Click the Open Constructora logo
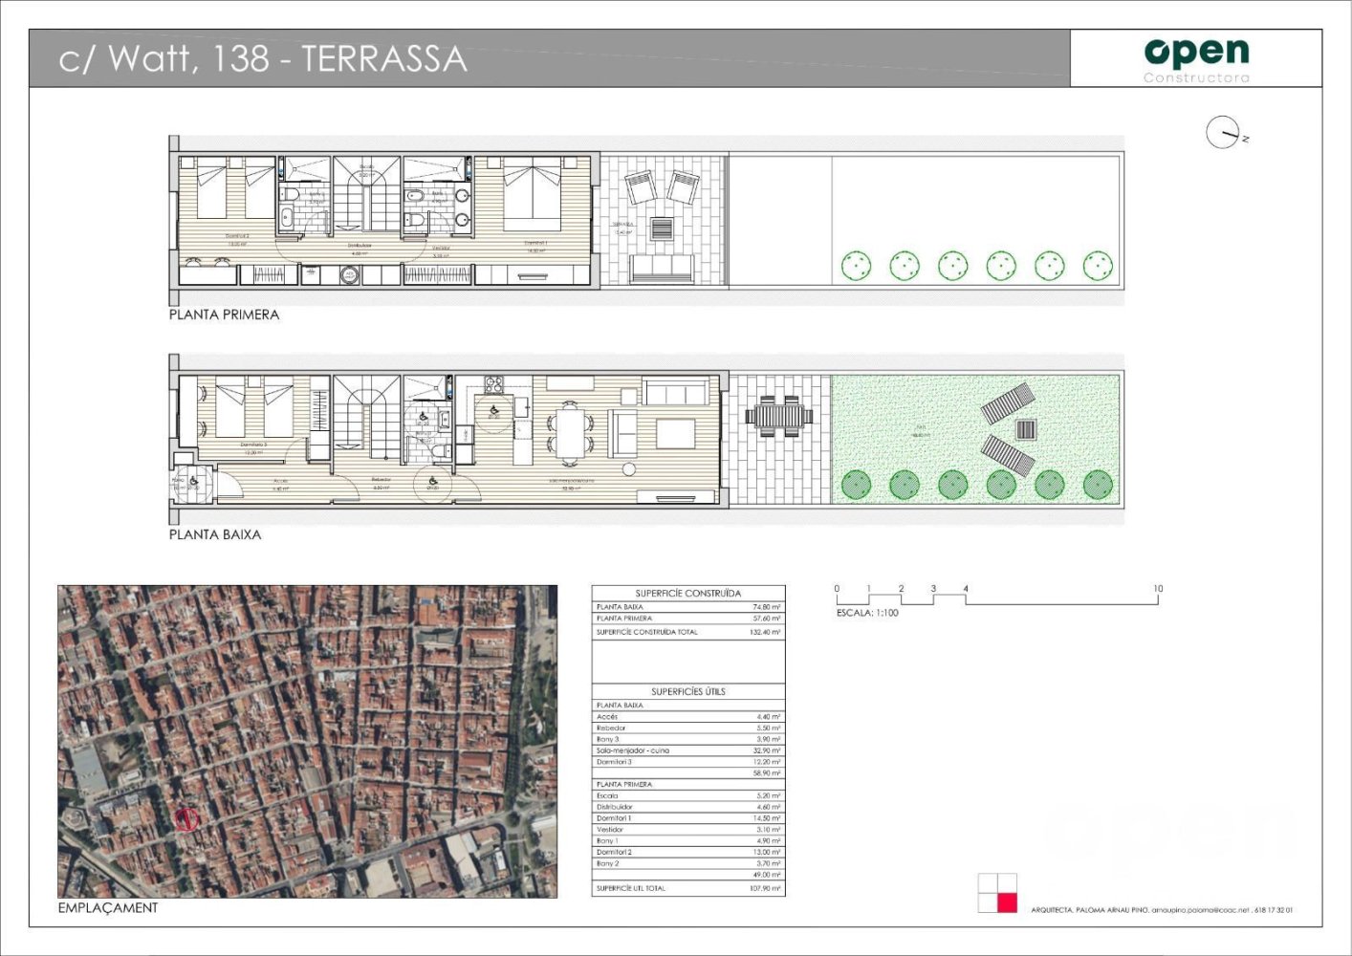The height and width of the screenshot is (956, 1352). (x=1195, y=53)
